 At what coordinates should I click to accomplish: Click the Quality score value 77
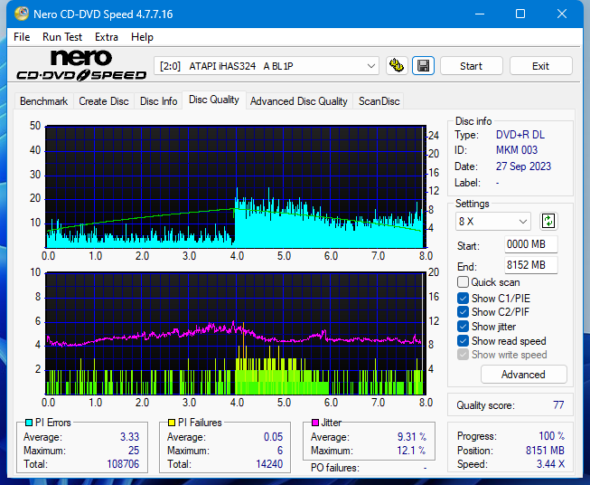[558, 405]
